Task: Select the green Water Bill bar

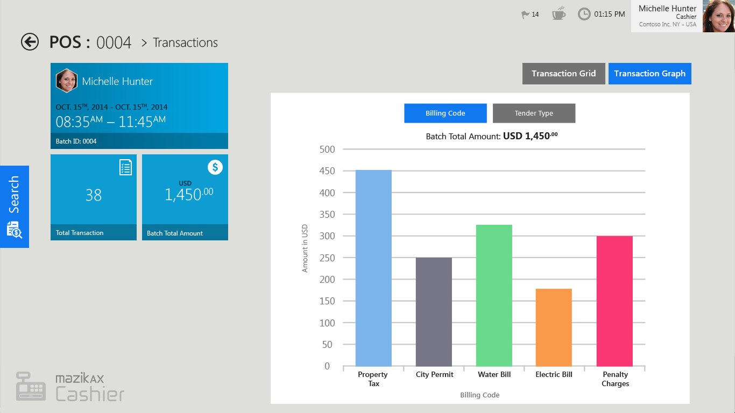Action: click(494, 295)
